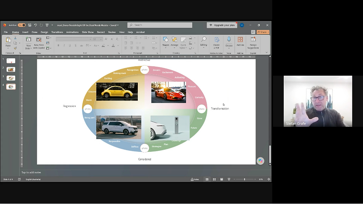Click the Upgrade your plan button

pos(222,25)
